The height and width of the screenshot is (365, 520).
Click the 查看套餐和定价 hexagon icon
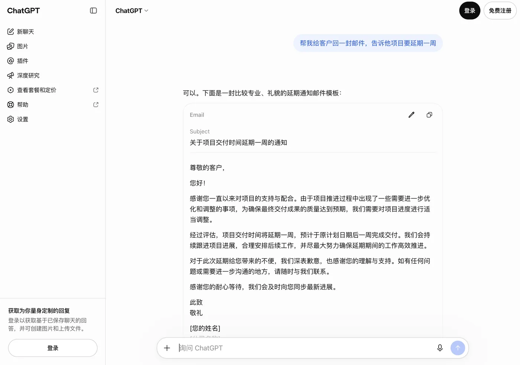click(x=11, y=90)
